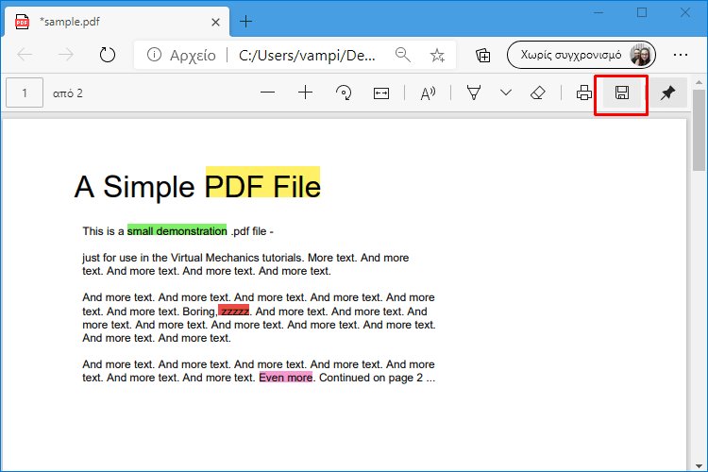Open the Collections button
Screen dimensions: 708x472
[x=482, y=55]
